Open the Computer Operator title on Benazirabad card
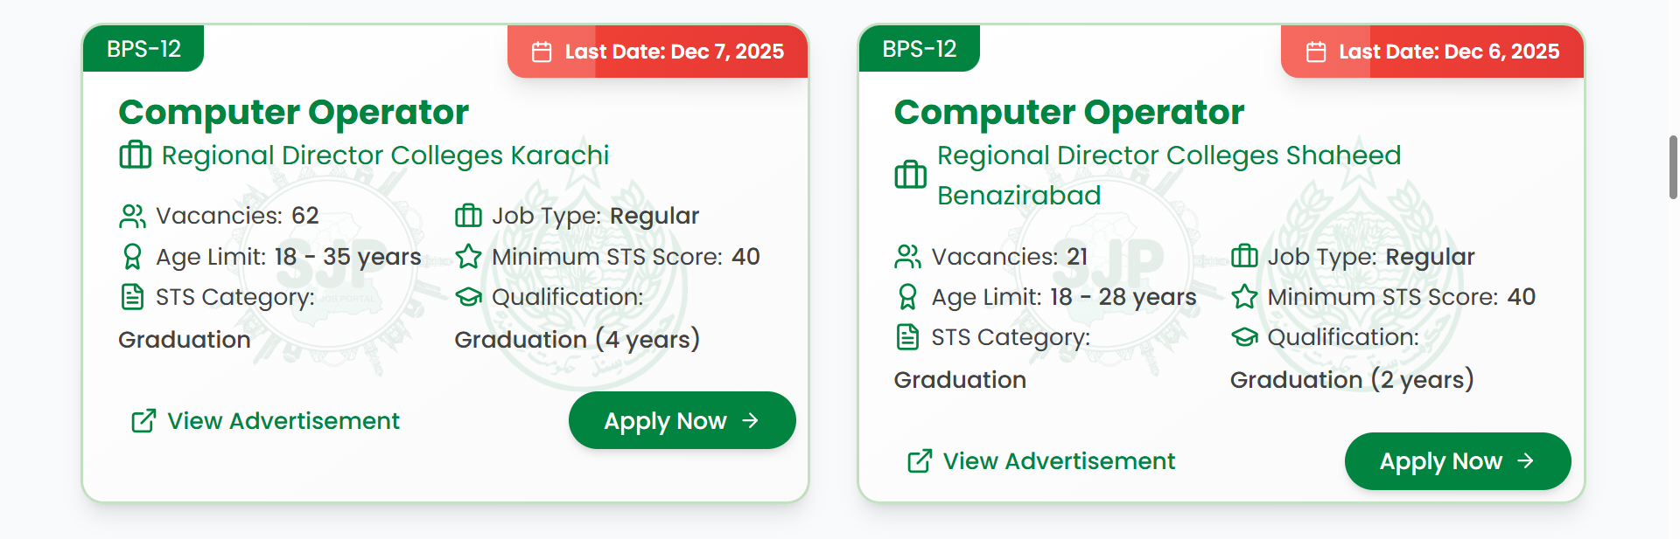1680x539 pixels. (1068, 112)
